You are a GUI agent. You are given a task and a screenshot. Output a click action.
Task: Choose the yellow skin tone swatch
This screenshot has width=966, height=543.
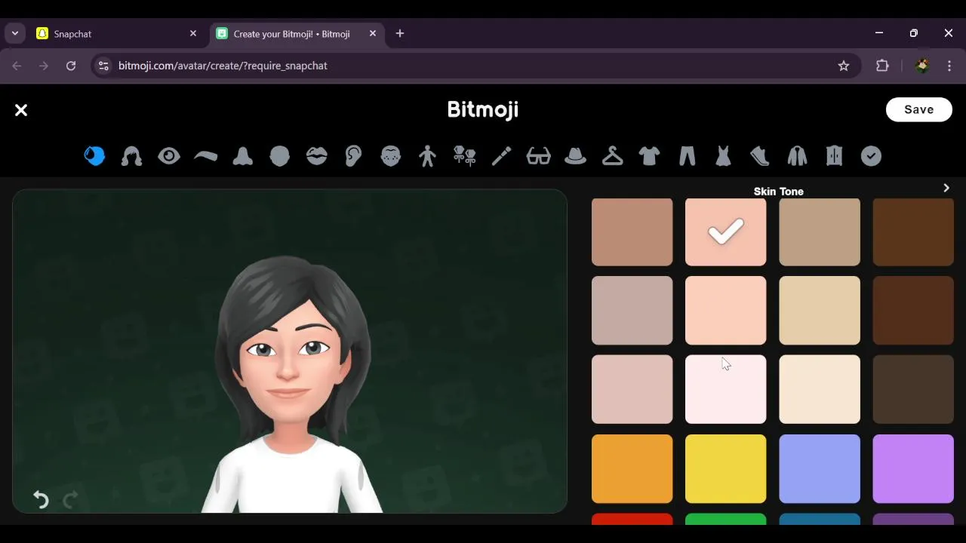[725, 468]
